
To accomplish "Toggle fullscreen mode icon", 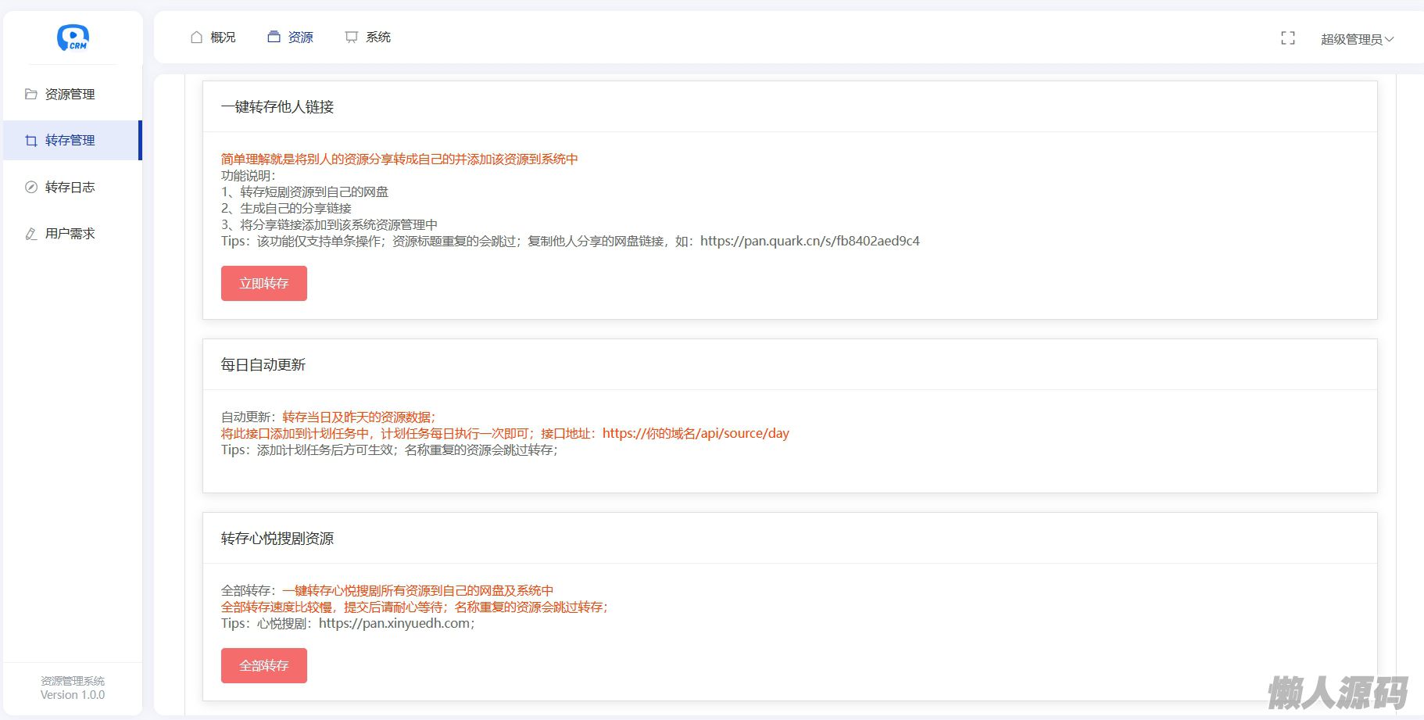I will click(1288, 38).
